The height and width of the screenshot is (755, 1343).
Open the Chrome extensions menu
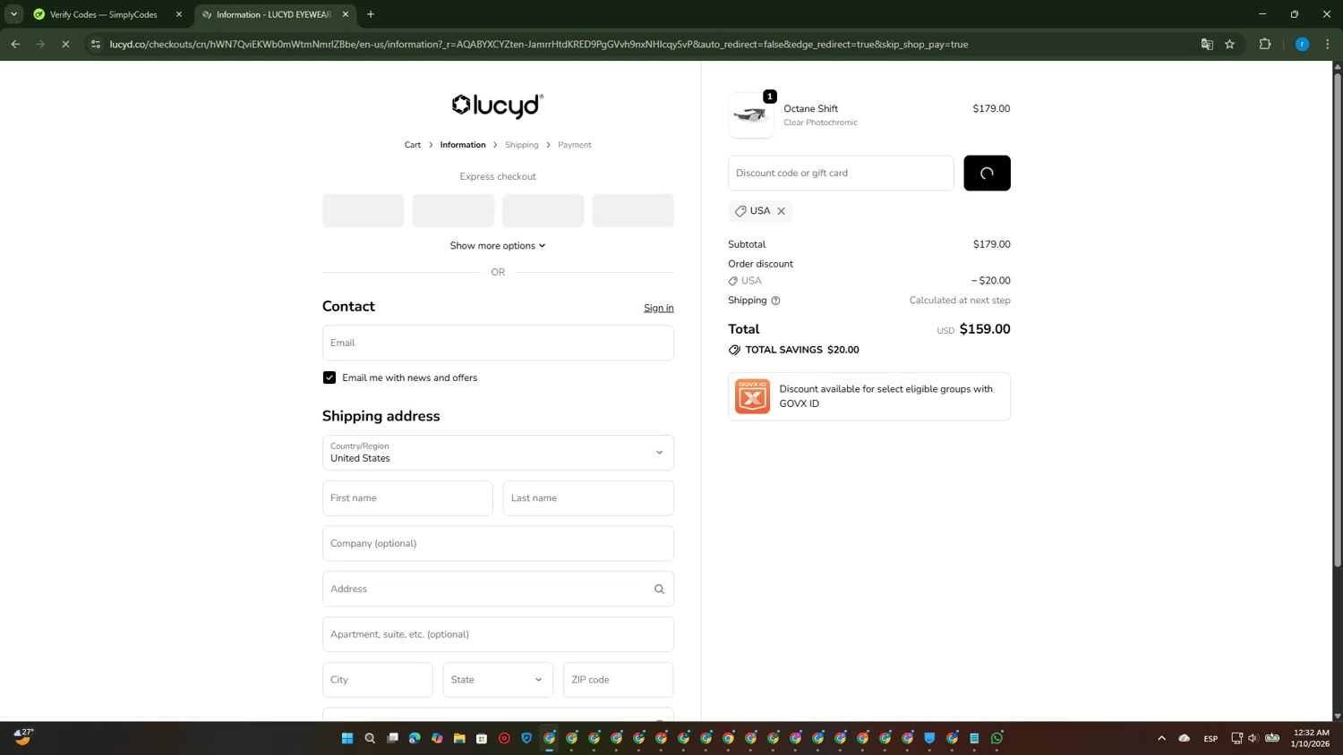(1265, 44)
